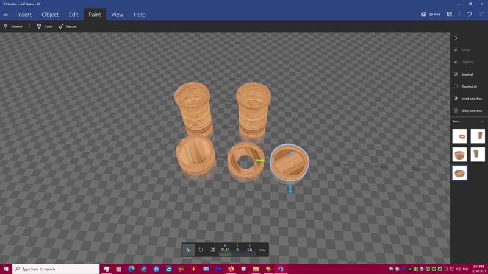This screenshot has width=488, height=274.
Task: Open the Object menu
Action: click(50, 15)
